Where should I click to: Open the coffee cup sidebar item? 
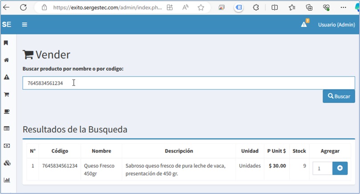tap(7, 111)
